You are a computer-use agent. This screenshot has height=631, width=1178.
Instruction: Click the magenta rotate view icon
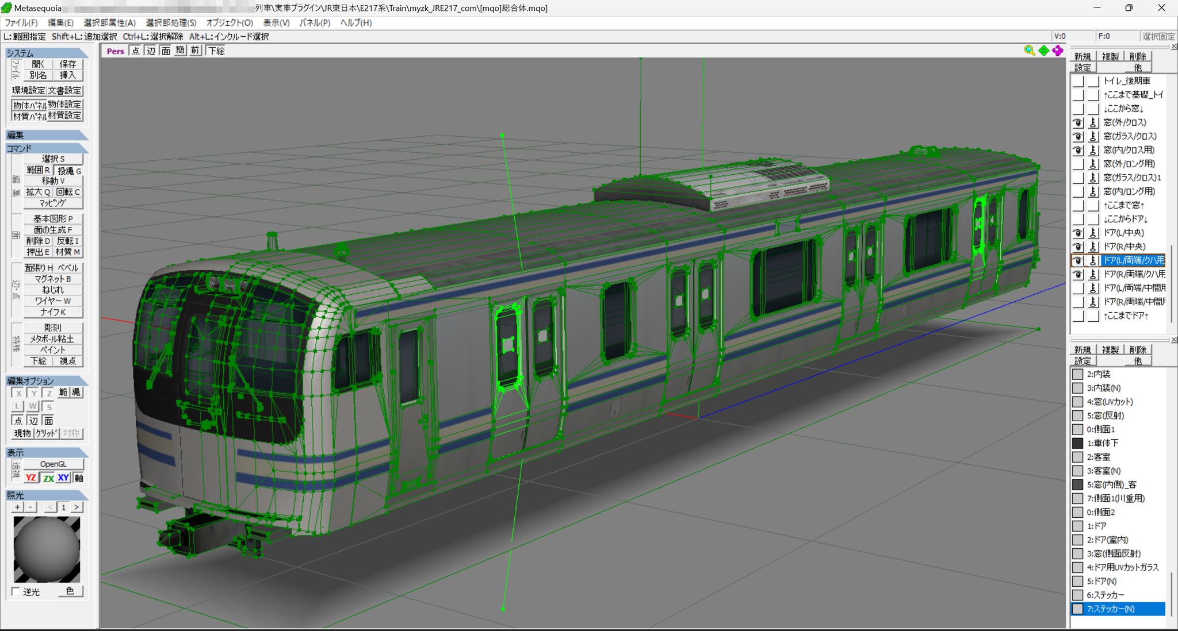point(1058,51)
